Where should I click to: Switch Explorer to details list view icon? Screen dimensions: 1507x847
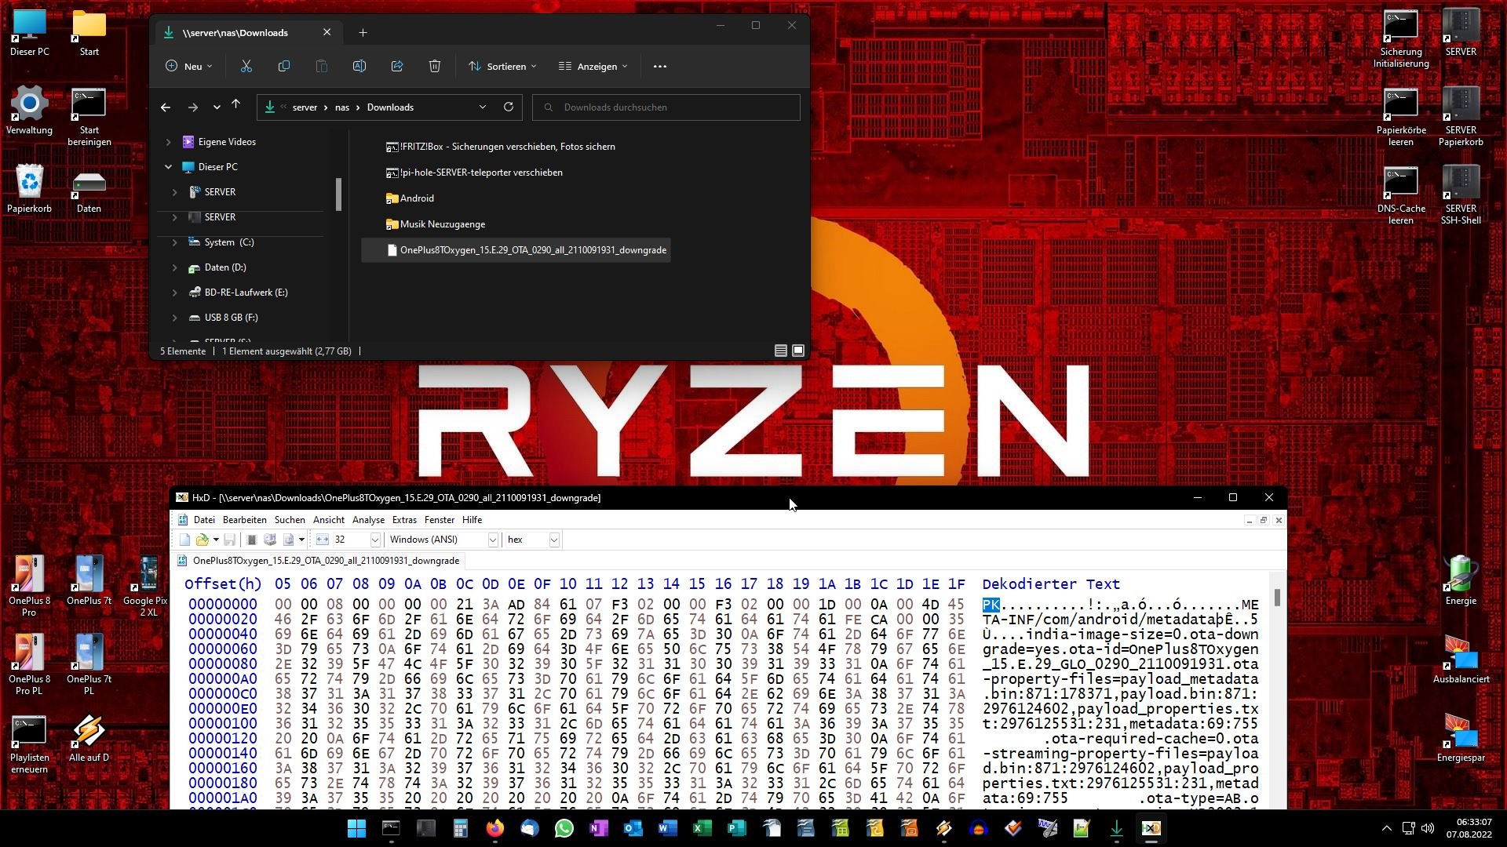[x=780, y=351]
